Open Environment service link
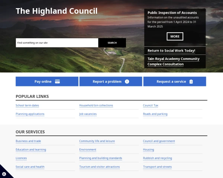The image size is (223, 178). 88,149
